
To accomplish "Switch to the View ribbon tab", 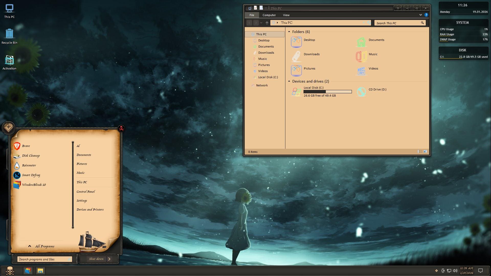I will [x=286, y=15].
